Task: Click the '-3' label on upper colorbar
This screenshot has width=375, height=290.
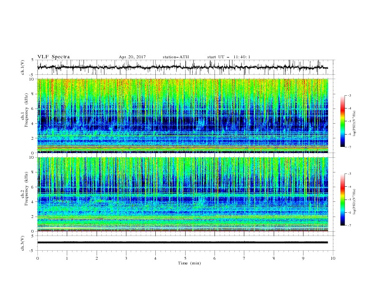Action: (349, 95)
